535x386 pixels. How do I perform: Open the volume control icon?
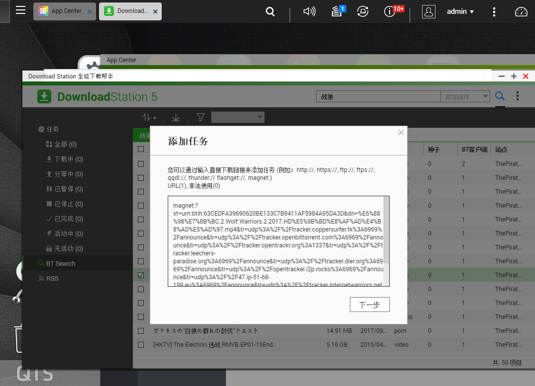(310, 11)
